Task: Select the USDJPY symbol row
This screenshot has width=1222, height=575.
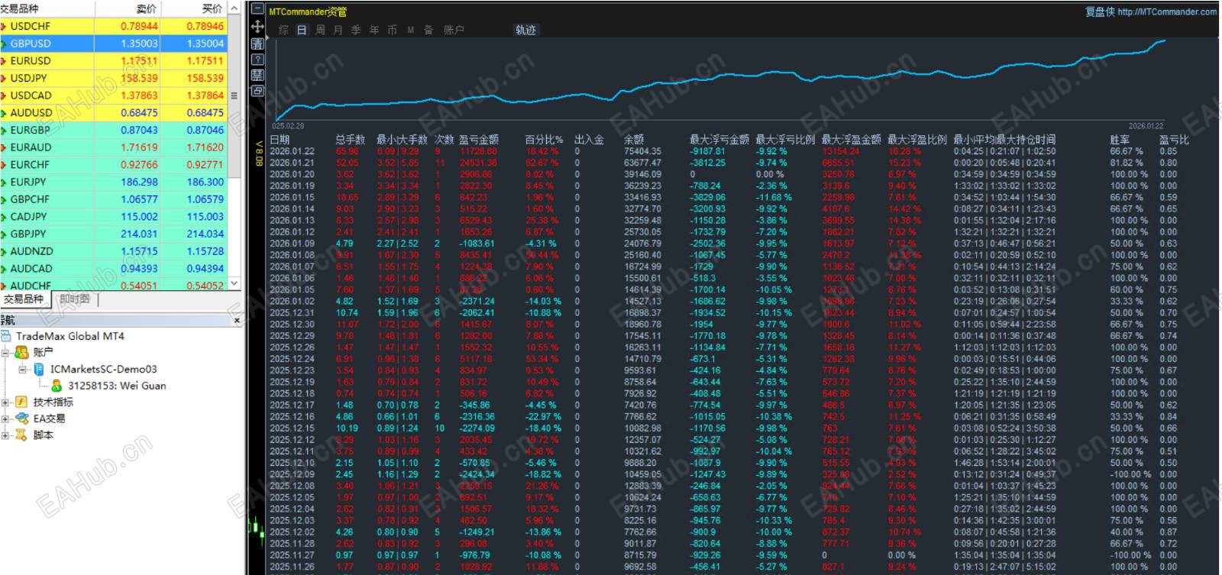Action: coord(114,78)
